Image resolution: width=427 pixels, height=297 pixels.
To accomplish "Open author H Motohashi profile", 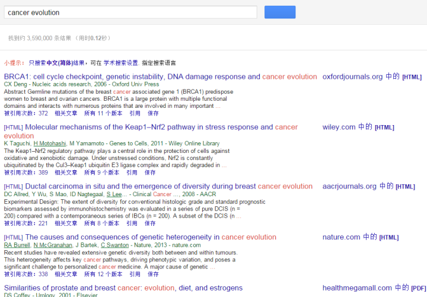I will point(50,143).
